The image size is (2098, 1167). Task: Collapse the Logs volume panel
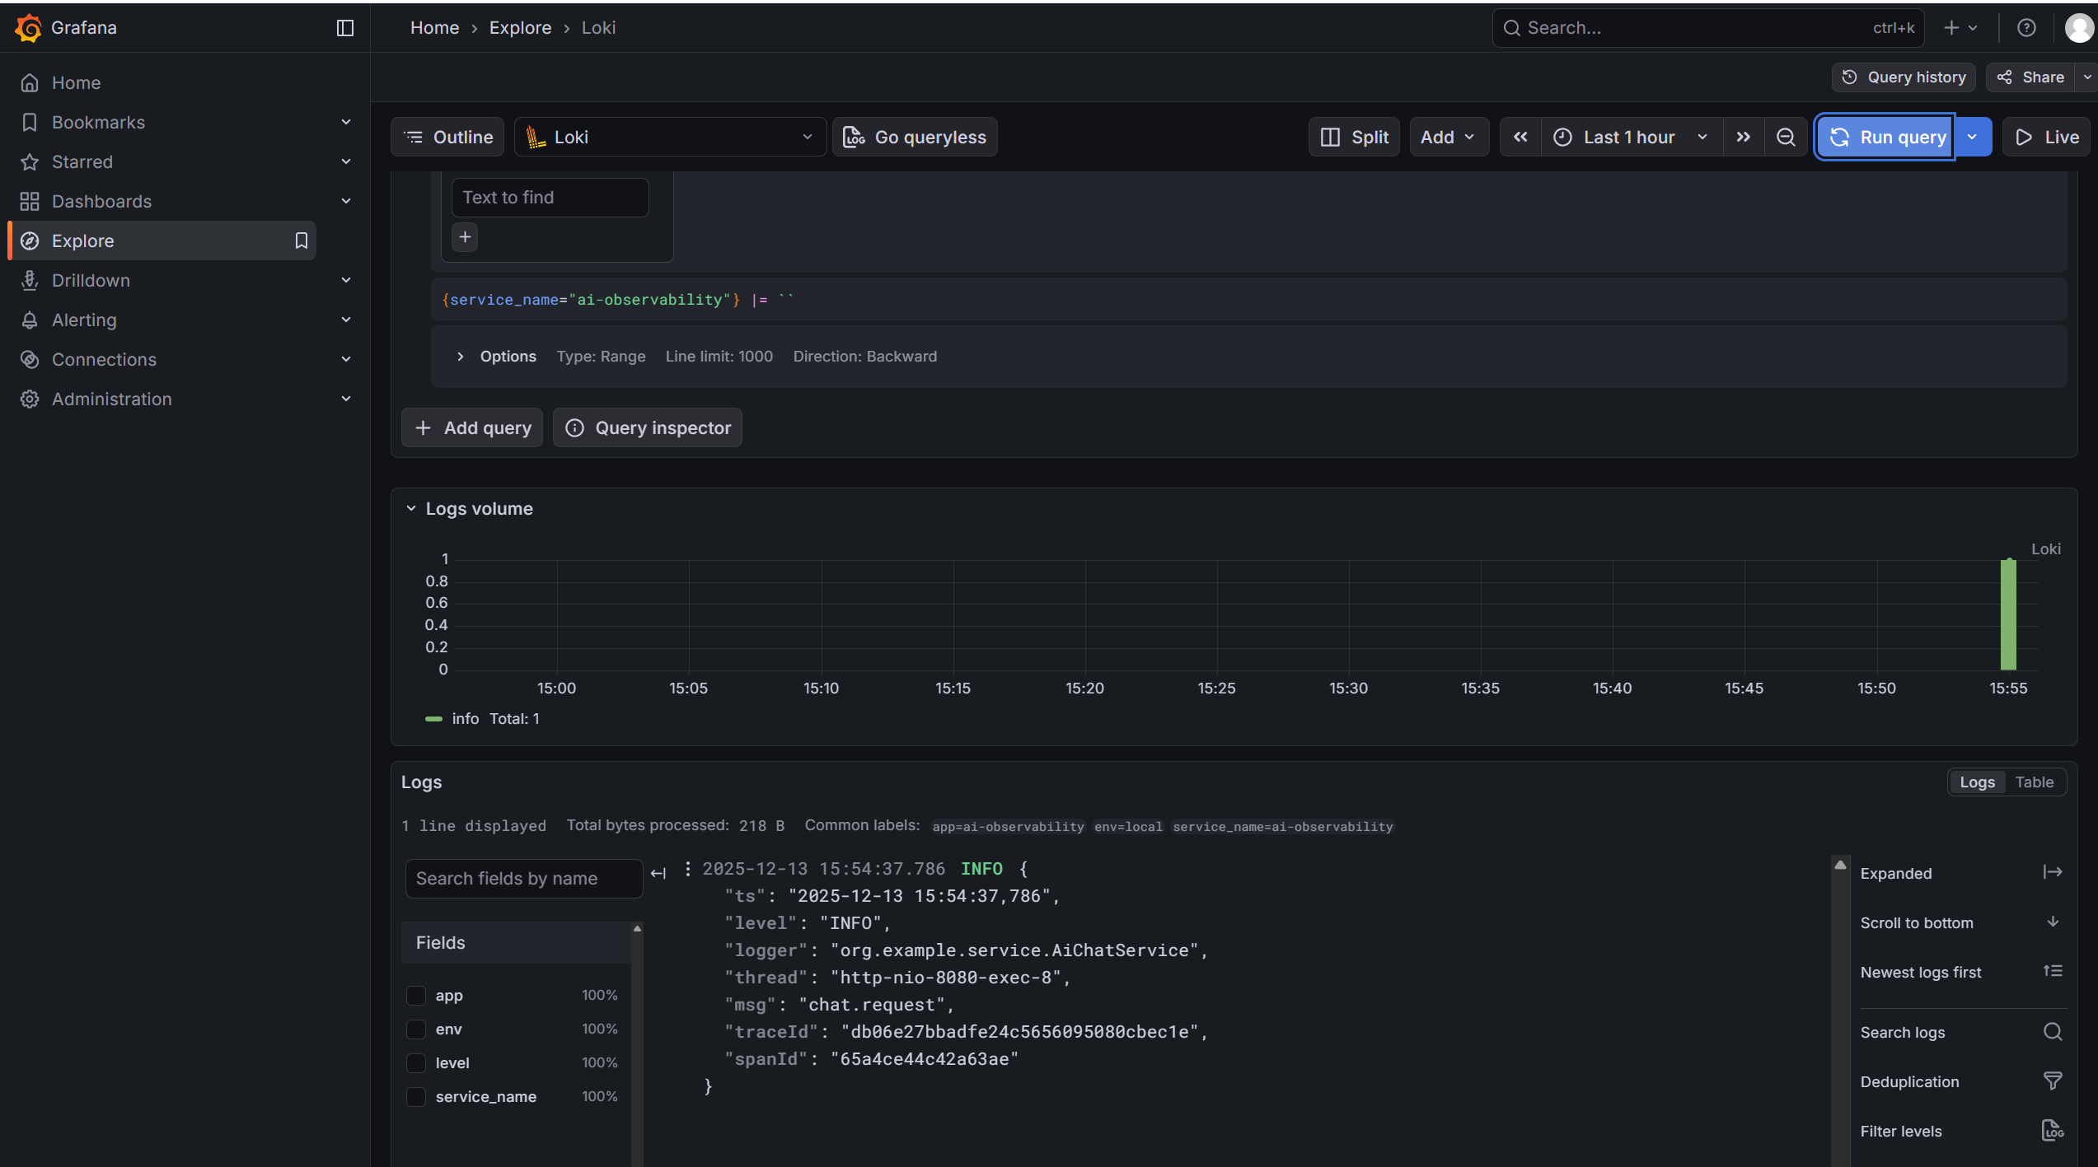click(x=411, y=509)
